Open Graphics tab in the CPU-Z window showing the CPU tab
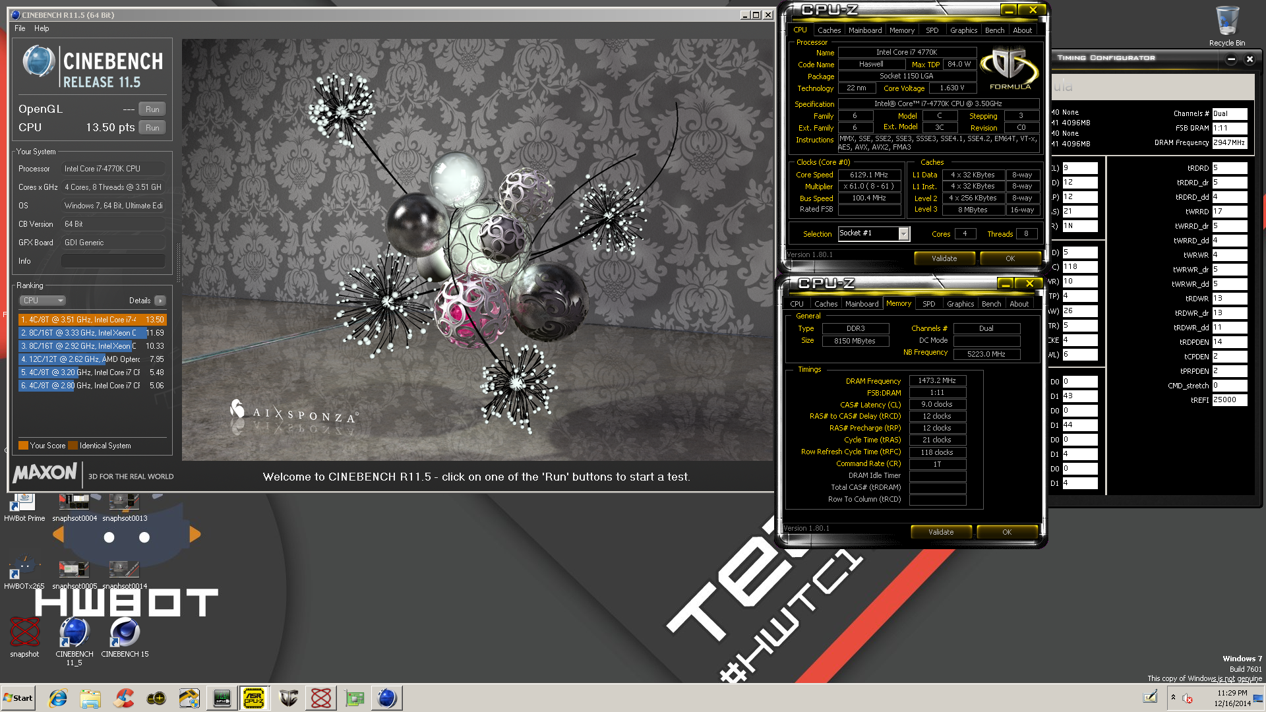This screenshot has height=712, width=1266. click(x=963, y=30)
